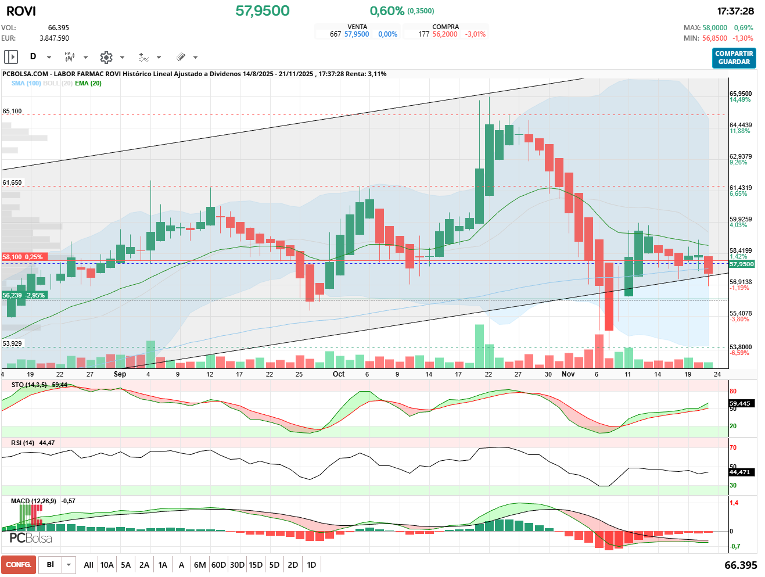Click the PCBolsa logo watermark
Image resolution: width=765 pixels, height=577 pixels.
coord(31,538)
